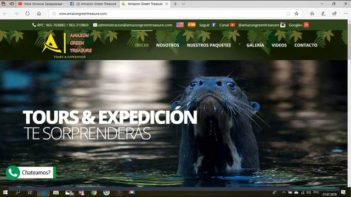Switch to the Мое Личное Зазеркалье tab
The image size is (351, 197).
tap(42, 4)
